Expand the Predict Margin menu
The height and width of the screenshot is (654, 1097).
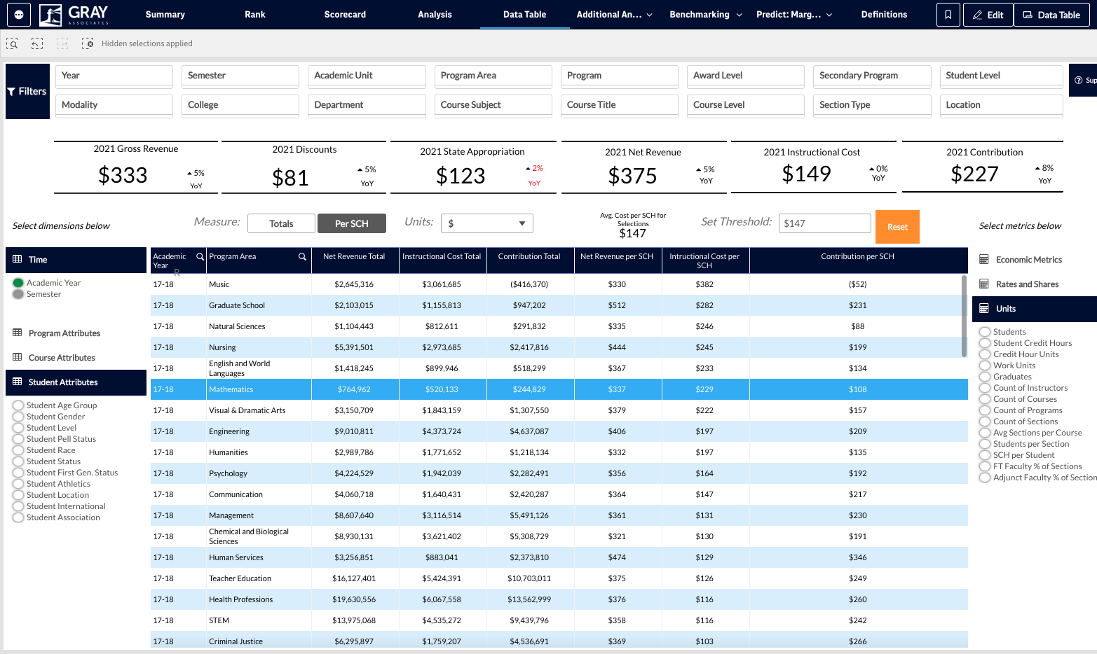(794, 15)
